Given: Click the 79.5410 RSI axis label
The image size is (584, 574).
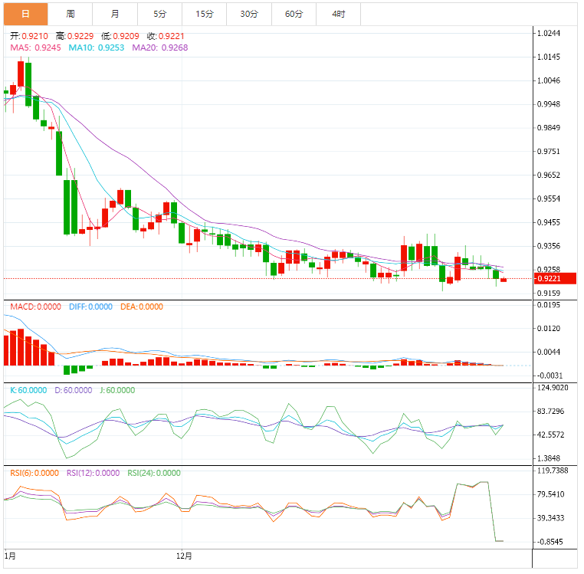Looking at the screenshot, I should 550,494.
